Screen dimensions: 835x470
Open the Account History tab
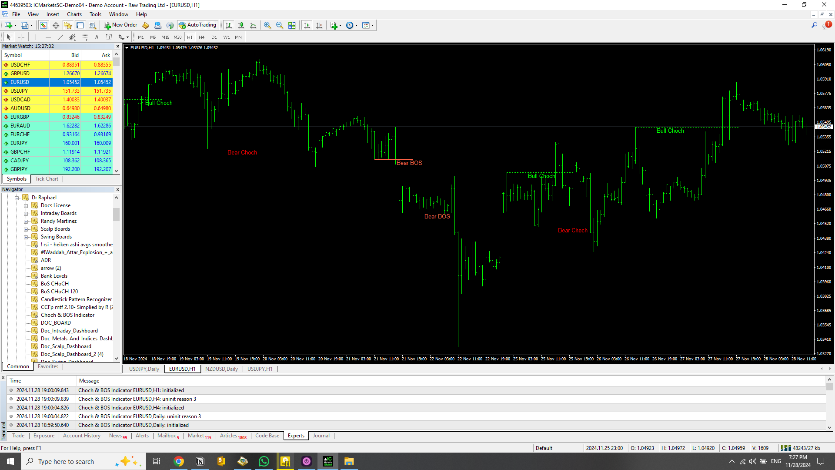pos(81,436)
